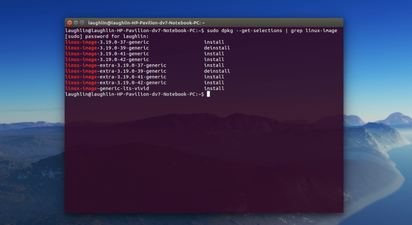The width and height of the screenshot is (412, 225).
Task: Click deinstall status for linux-image-3.19.0-39-generic
Action: click(x=217, y=48)
